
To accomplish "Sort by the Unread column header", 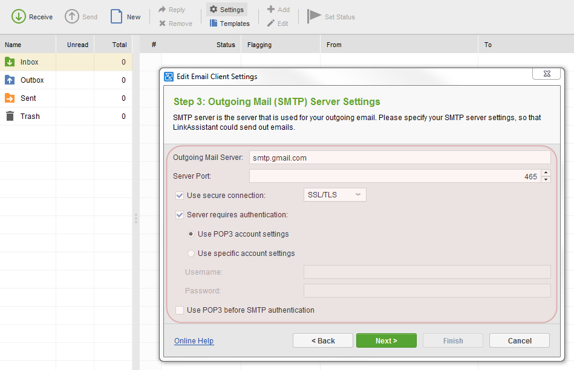I will pos(75,45).
